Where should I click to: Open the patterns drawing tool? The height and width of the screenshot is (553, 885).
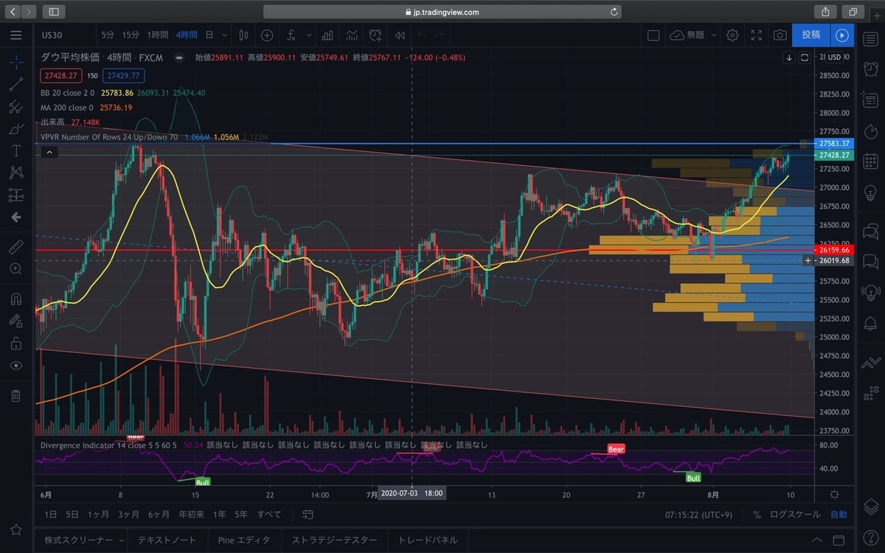point(16,173)
